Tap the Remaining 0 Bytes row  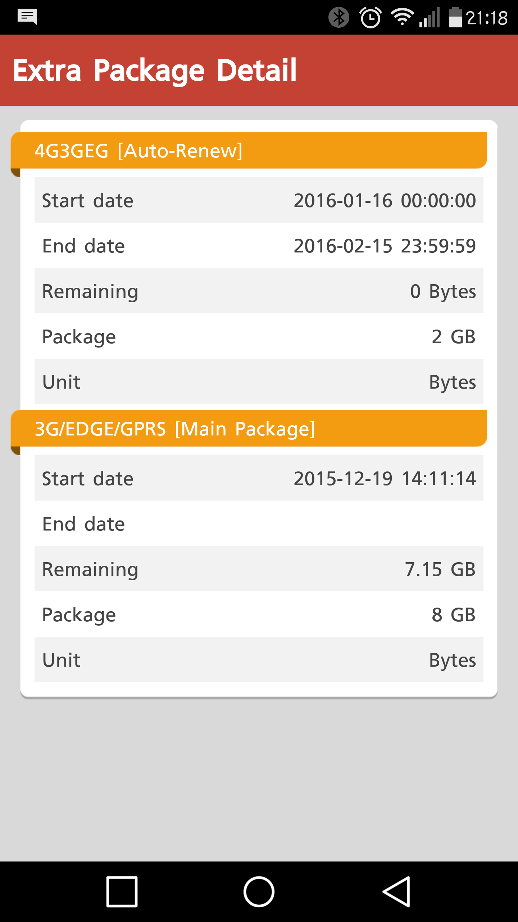point(259,291)
